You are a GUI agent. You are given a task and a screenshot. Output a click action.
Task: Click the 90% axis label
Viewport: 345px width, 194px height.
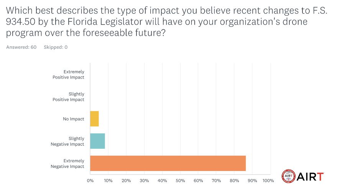[252, 181]
